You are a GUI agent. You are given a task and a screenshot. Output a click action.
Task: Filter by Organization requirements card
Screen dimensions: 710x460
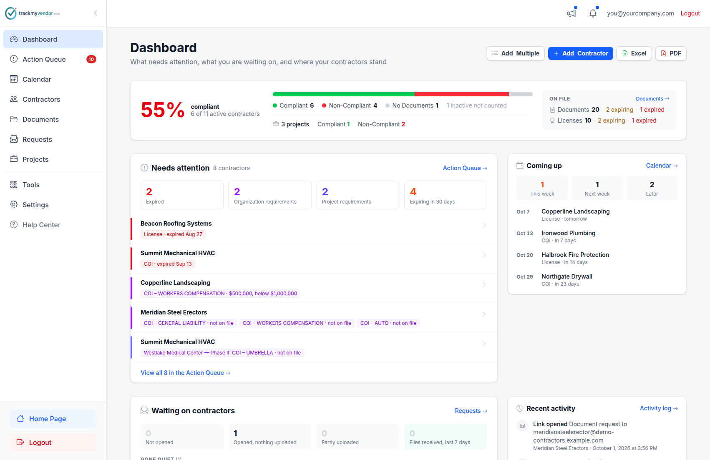point(270,195)
